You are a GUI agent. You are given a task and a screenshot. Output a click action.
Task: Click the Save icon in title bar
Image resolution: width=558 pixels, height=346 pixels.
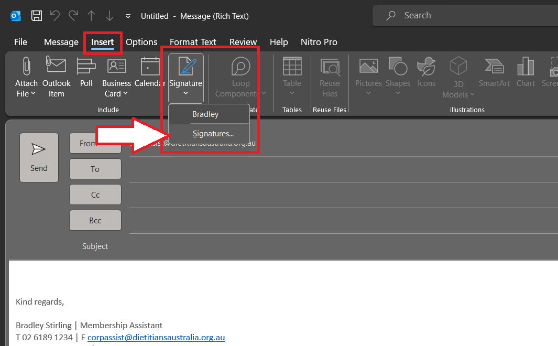[37, 16]
